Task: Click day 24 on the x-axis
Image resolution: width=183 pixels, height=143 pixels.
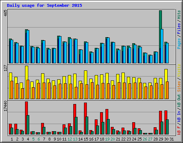Action: [134, 139]
